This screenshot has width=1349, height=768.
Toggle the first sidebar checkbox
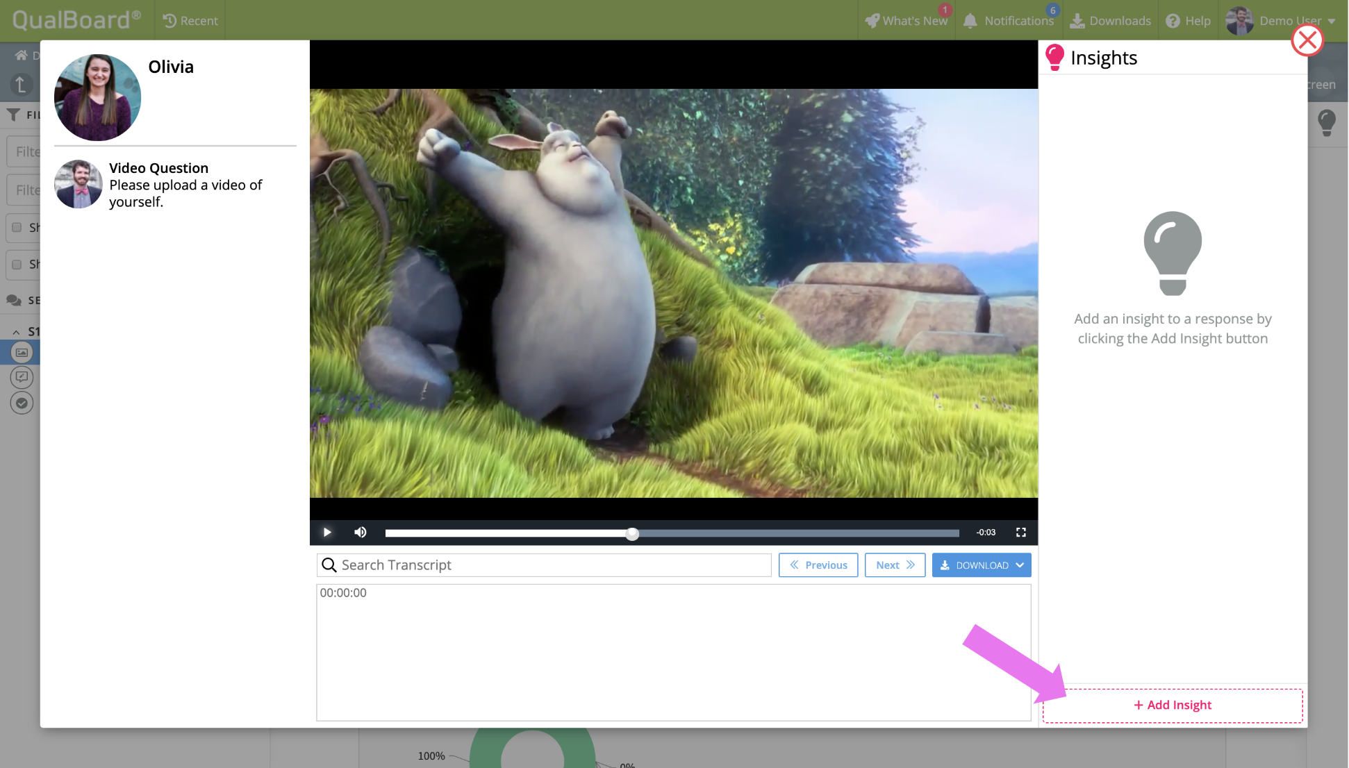coord(17,228)
